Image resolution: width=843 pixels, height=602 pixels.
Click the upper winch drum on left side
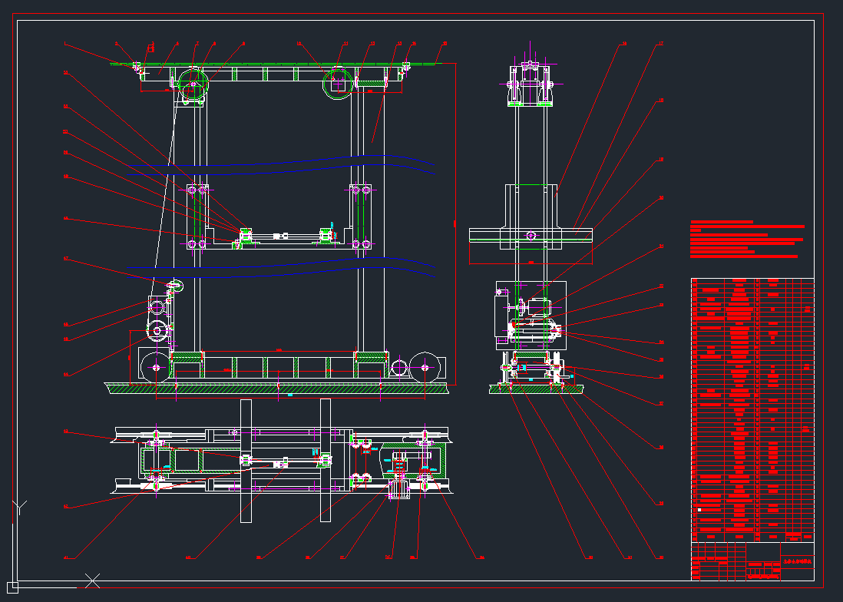coord(157,307)
